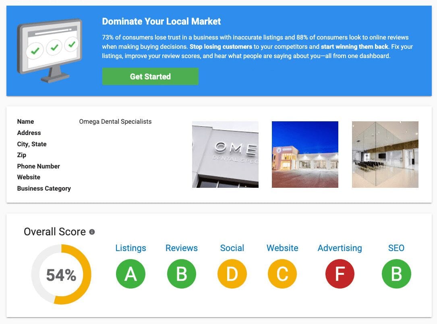Click the orange C grade circle under Website
Image resolution: width=437 pixels, height=324 pixels.
coord(282,274)
